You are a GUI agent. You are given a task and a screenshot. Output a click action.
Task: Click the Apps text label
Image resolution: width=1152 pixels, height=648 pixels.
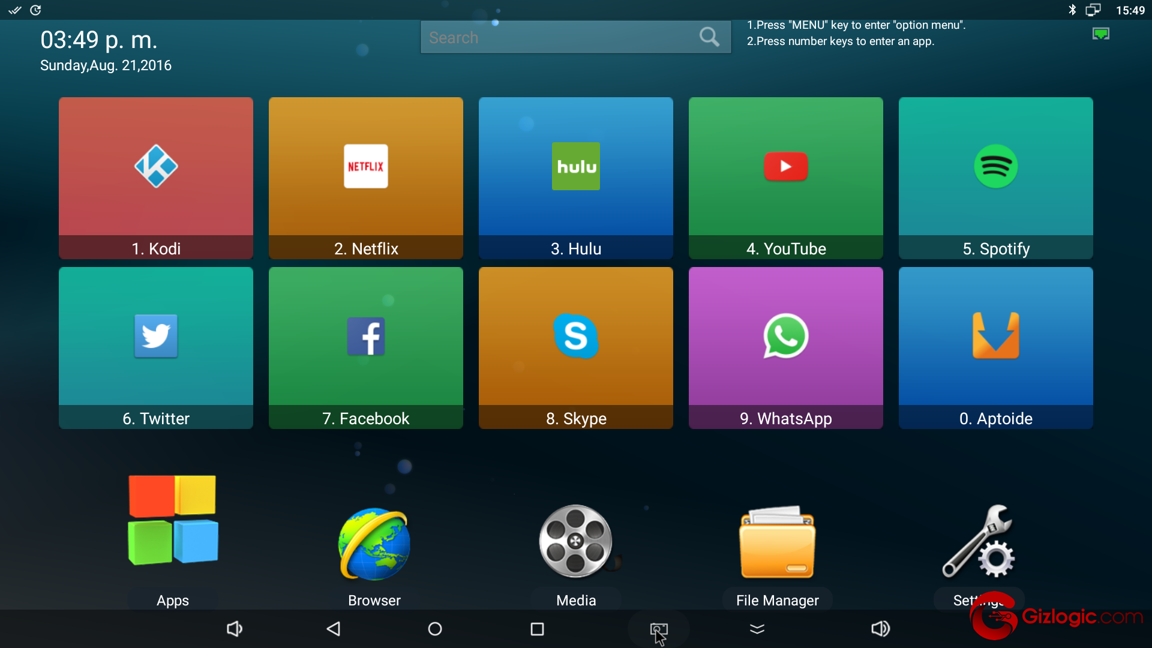pos(173,601)
